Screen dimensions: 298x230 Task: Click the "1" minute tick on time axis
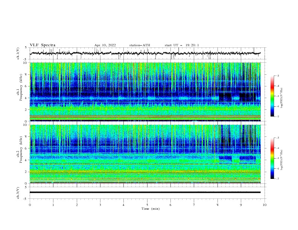pos(53,205)
